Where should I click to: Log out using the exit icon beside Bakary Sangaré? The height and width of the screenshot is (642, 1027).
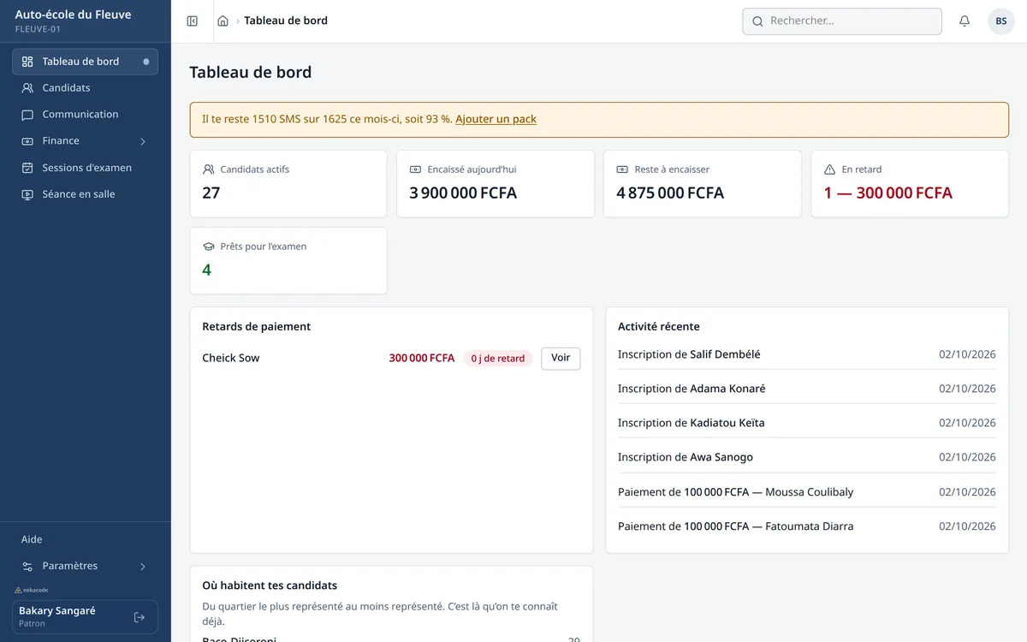[x=140, y=617]
